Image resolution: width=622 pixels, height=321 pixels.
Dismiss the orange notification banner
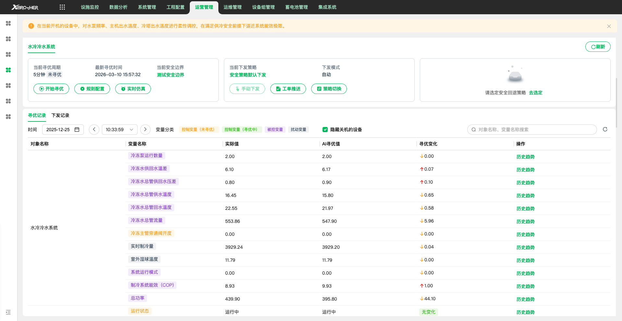pyautogui.click(x=609, y=26)
